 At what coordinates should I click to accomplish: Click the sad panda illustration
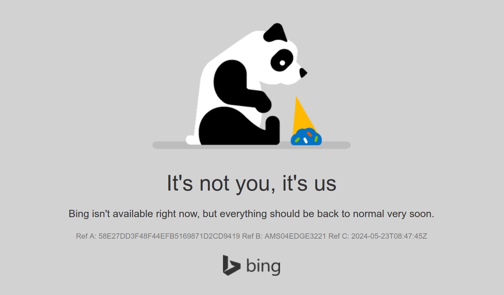click(247, 84)
